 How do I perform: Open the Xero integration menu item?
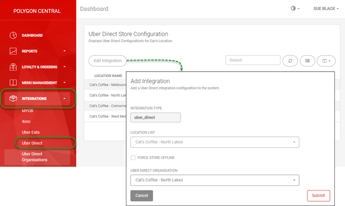pyautogui.click(x=27, y=122)
